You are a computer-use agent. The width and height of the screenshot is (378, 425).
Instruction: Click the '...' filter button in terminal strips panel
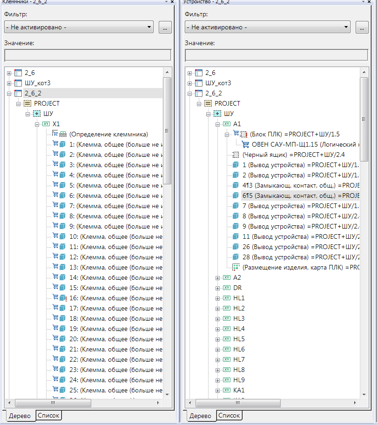(165, 27)
